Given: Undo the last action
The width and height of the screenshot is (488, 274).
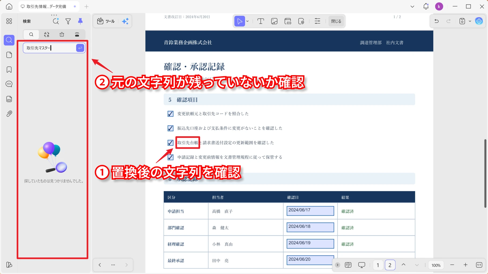Looking at the screenshot, I should (x=437, y=21).
